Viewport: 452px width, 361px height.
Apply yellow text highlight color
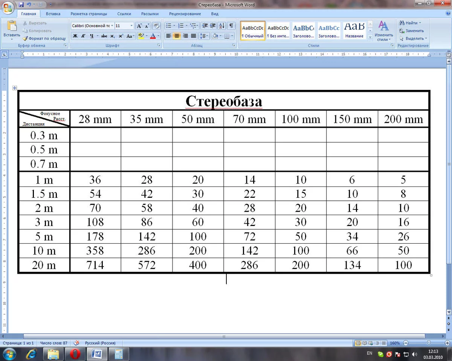[141, 36]
